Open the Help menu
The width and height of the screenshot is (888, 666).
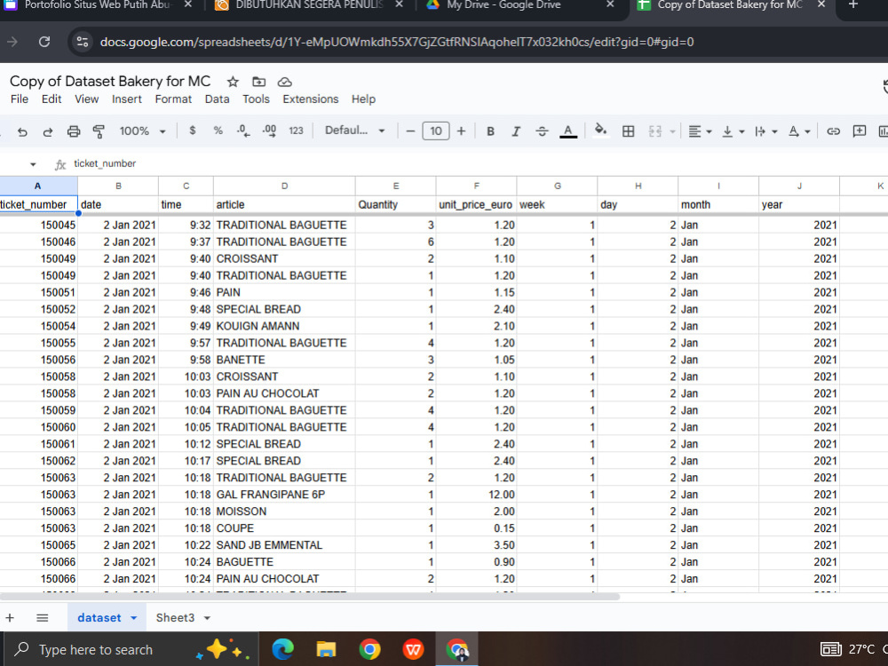pyautogui.click(x=363, y=99)
